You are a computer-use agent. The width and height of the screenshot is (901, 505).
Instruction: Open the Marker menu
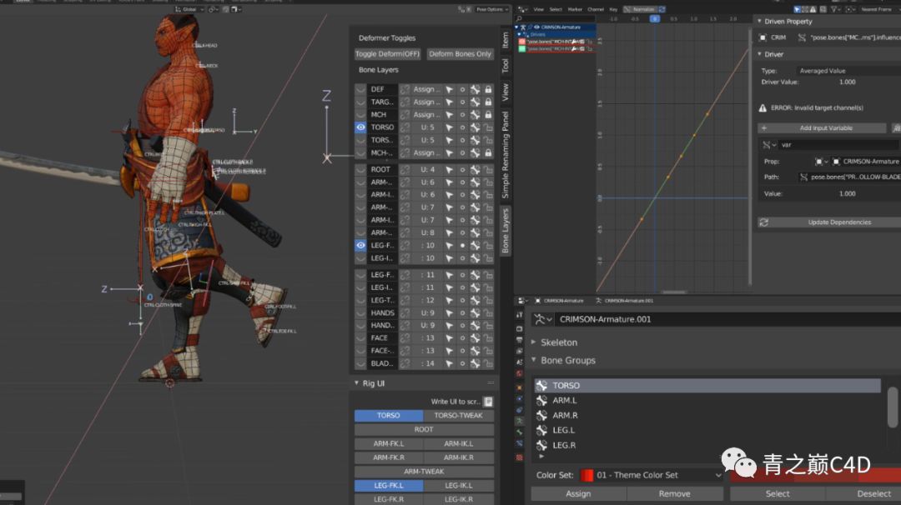575,9
